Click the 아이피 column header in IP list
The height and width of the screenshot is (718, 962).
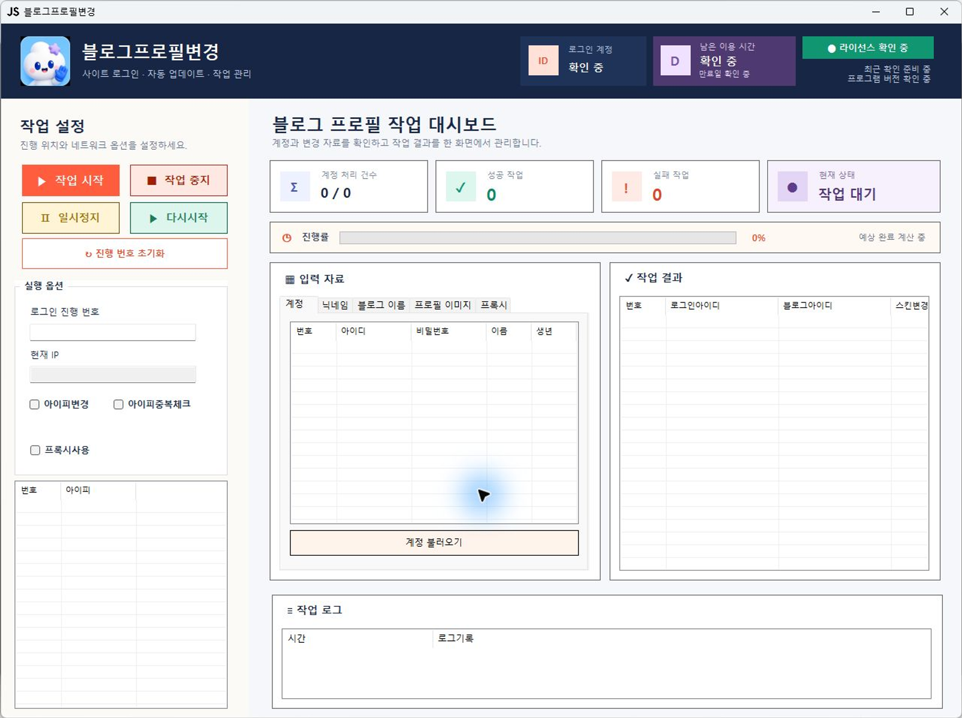tap(98, 490)
